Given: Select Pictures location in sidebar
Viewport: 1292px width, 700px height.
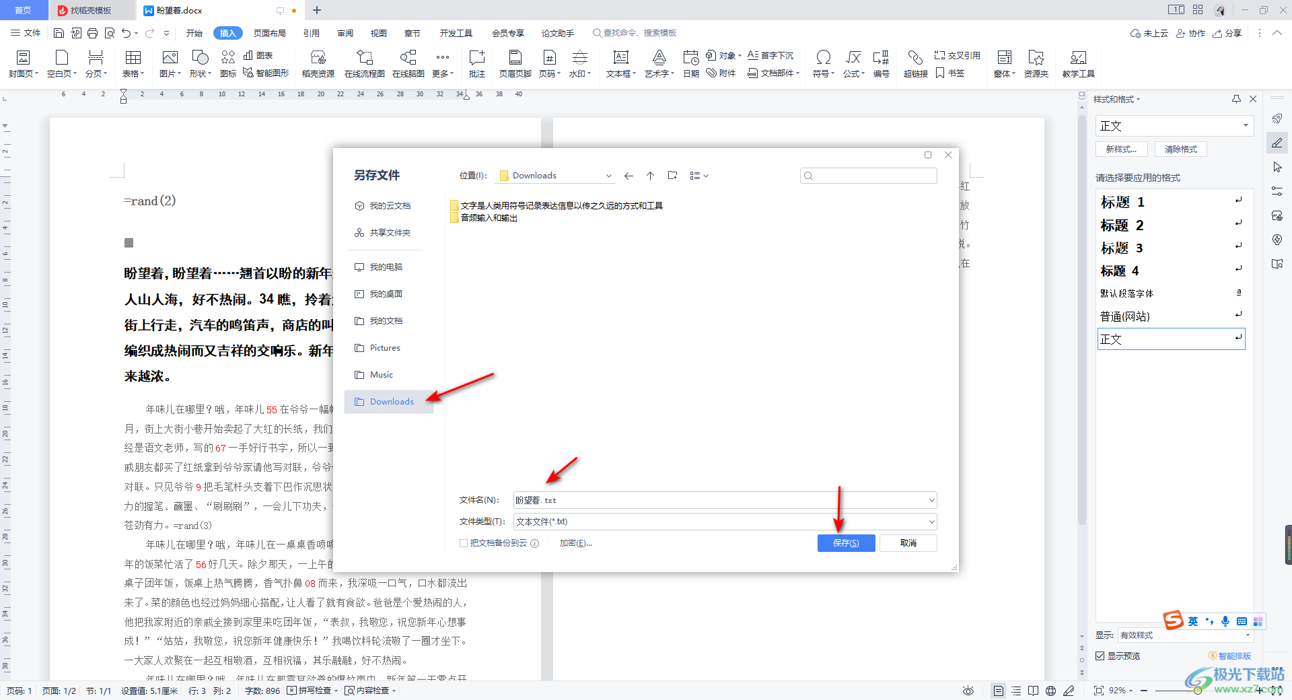Looking at the screenshot, I should click(x=378, y=348).
